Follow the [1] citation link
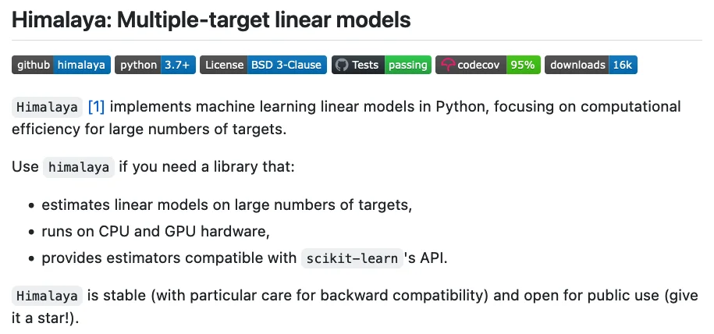 tap(97, 107)
